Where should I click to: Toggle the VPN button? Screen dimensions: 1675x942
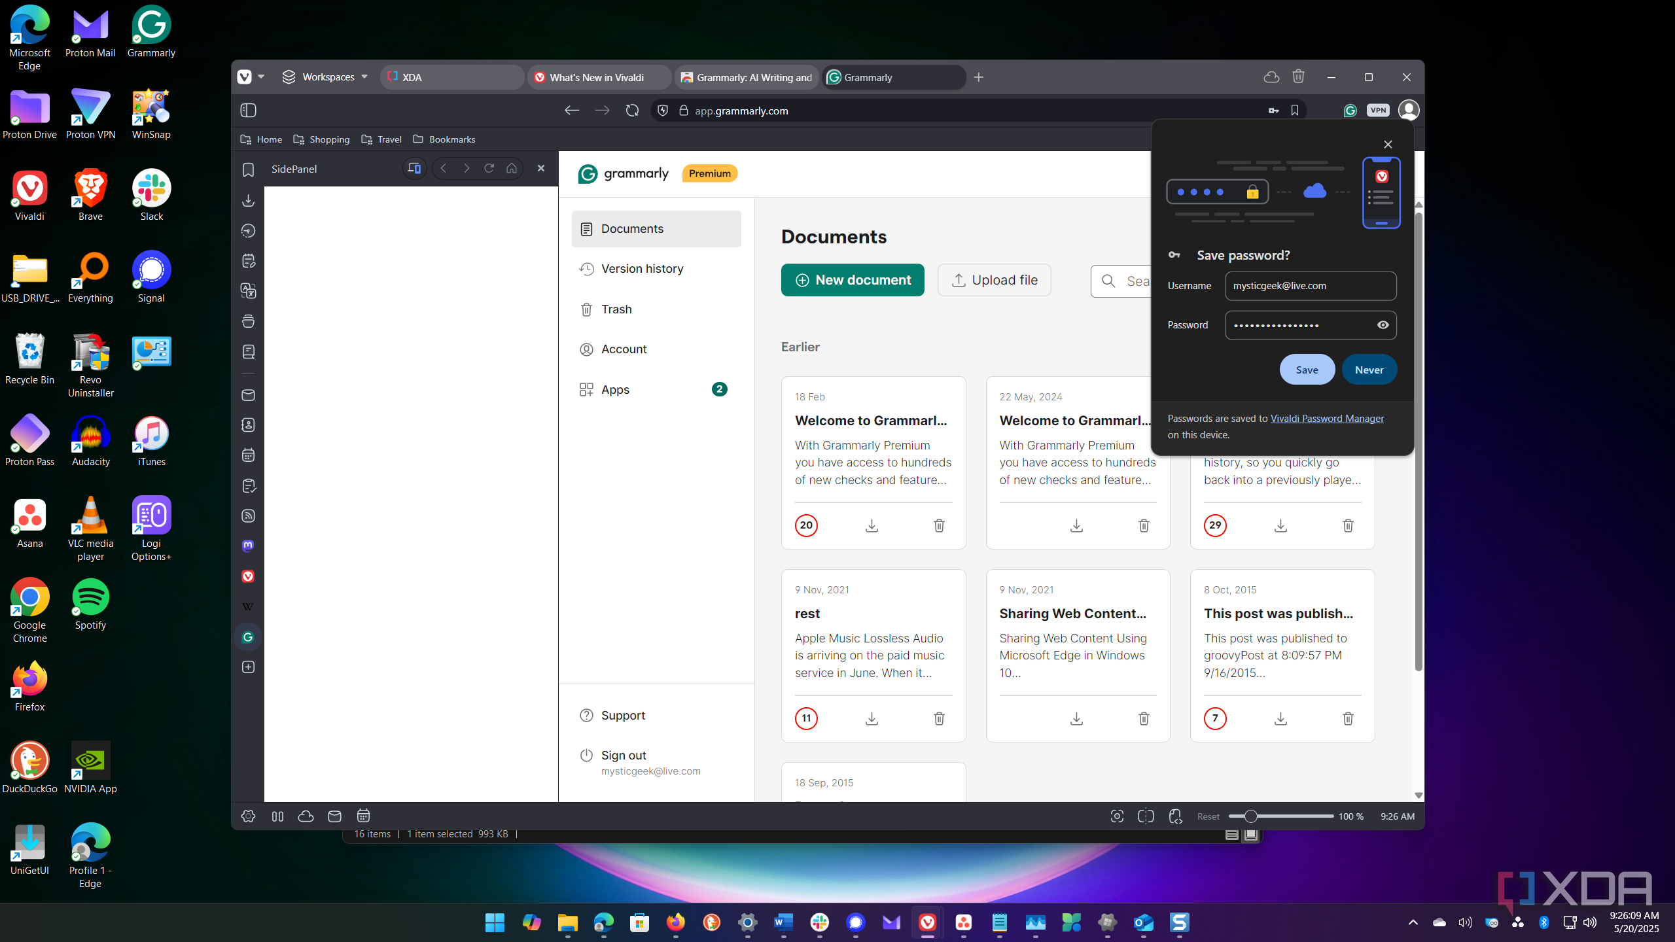1378,111
